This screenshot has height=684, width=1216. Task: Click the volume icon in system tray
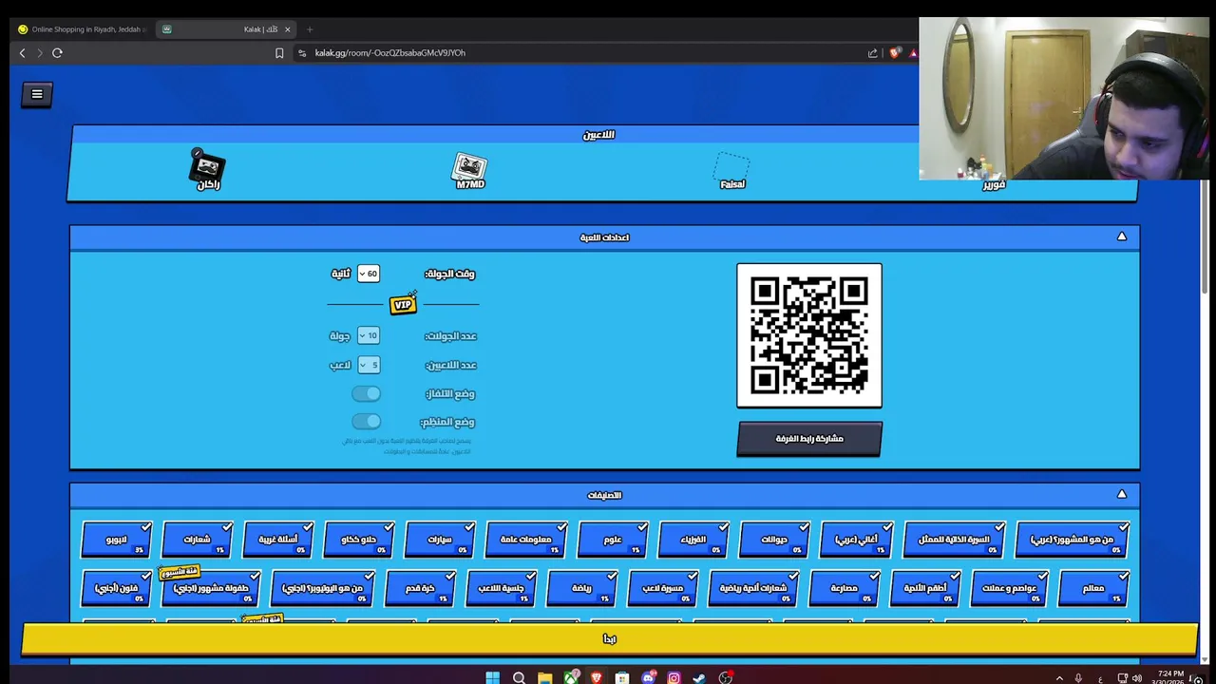[1137, 678]
